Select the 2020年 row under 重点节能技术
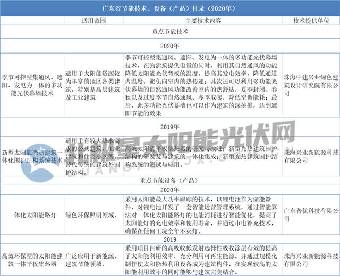The height and width of the screenshot is (276, 340). pos(170,46)
